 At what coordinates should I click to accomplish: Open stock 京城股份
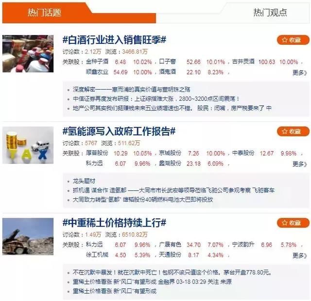click(x=170, y=153)
